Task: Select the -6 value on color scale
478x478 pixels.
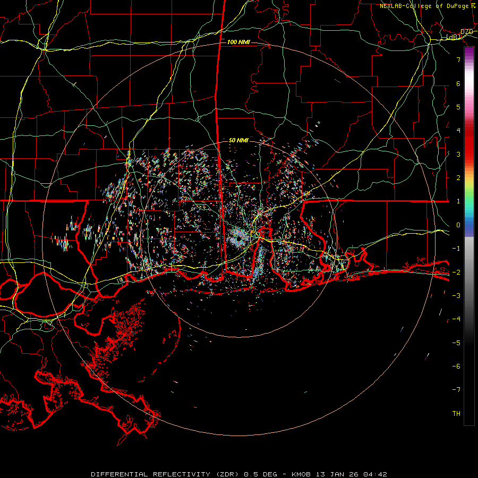Action: coord(456,366)
